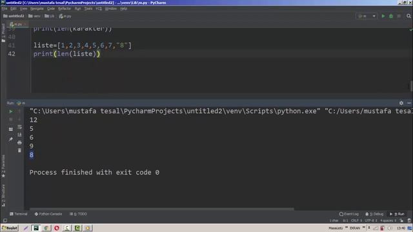Pin the Run tab with pin icon
The image size is (413, 232).
[x=11, y=139]
